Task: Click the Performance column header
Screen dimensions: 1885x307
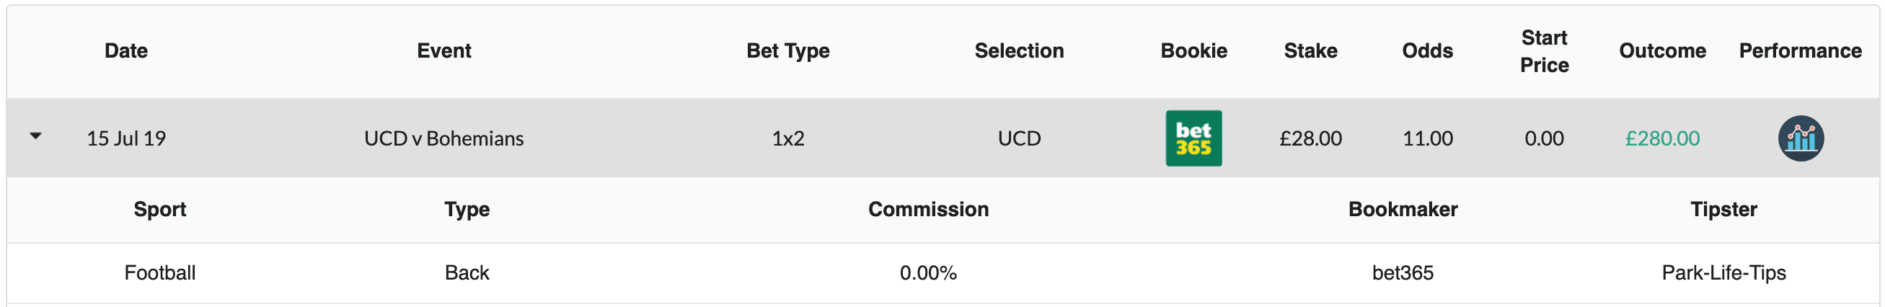Action: tap(1799, 50)
